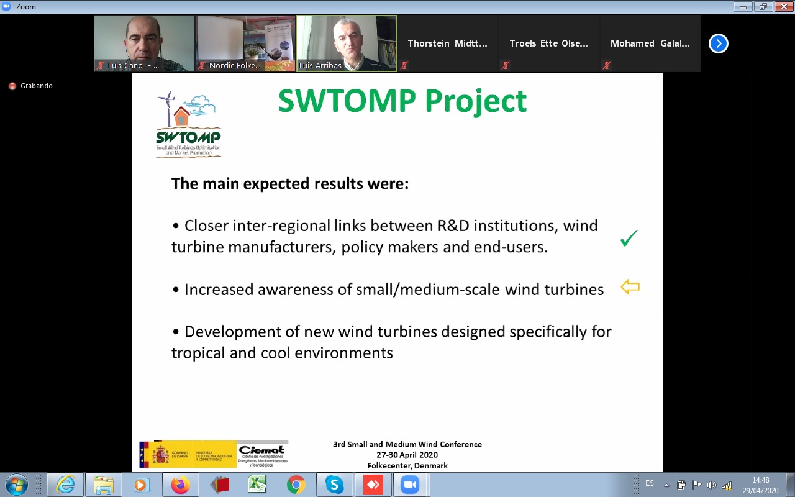Screen dimensions: 795x497
Task: Select Troels Ette Olse participant tile
Action: point(549,43)
